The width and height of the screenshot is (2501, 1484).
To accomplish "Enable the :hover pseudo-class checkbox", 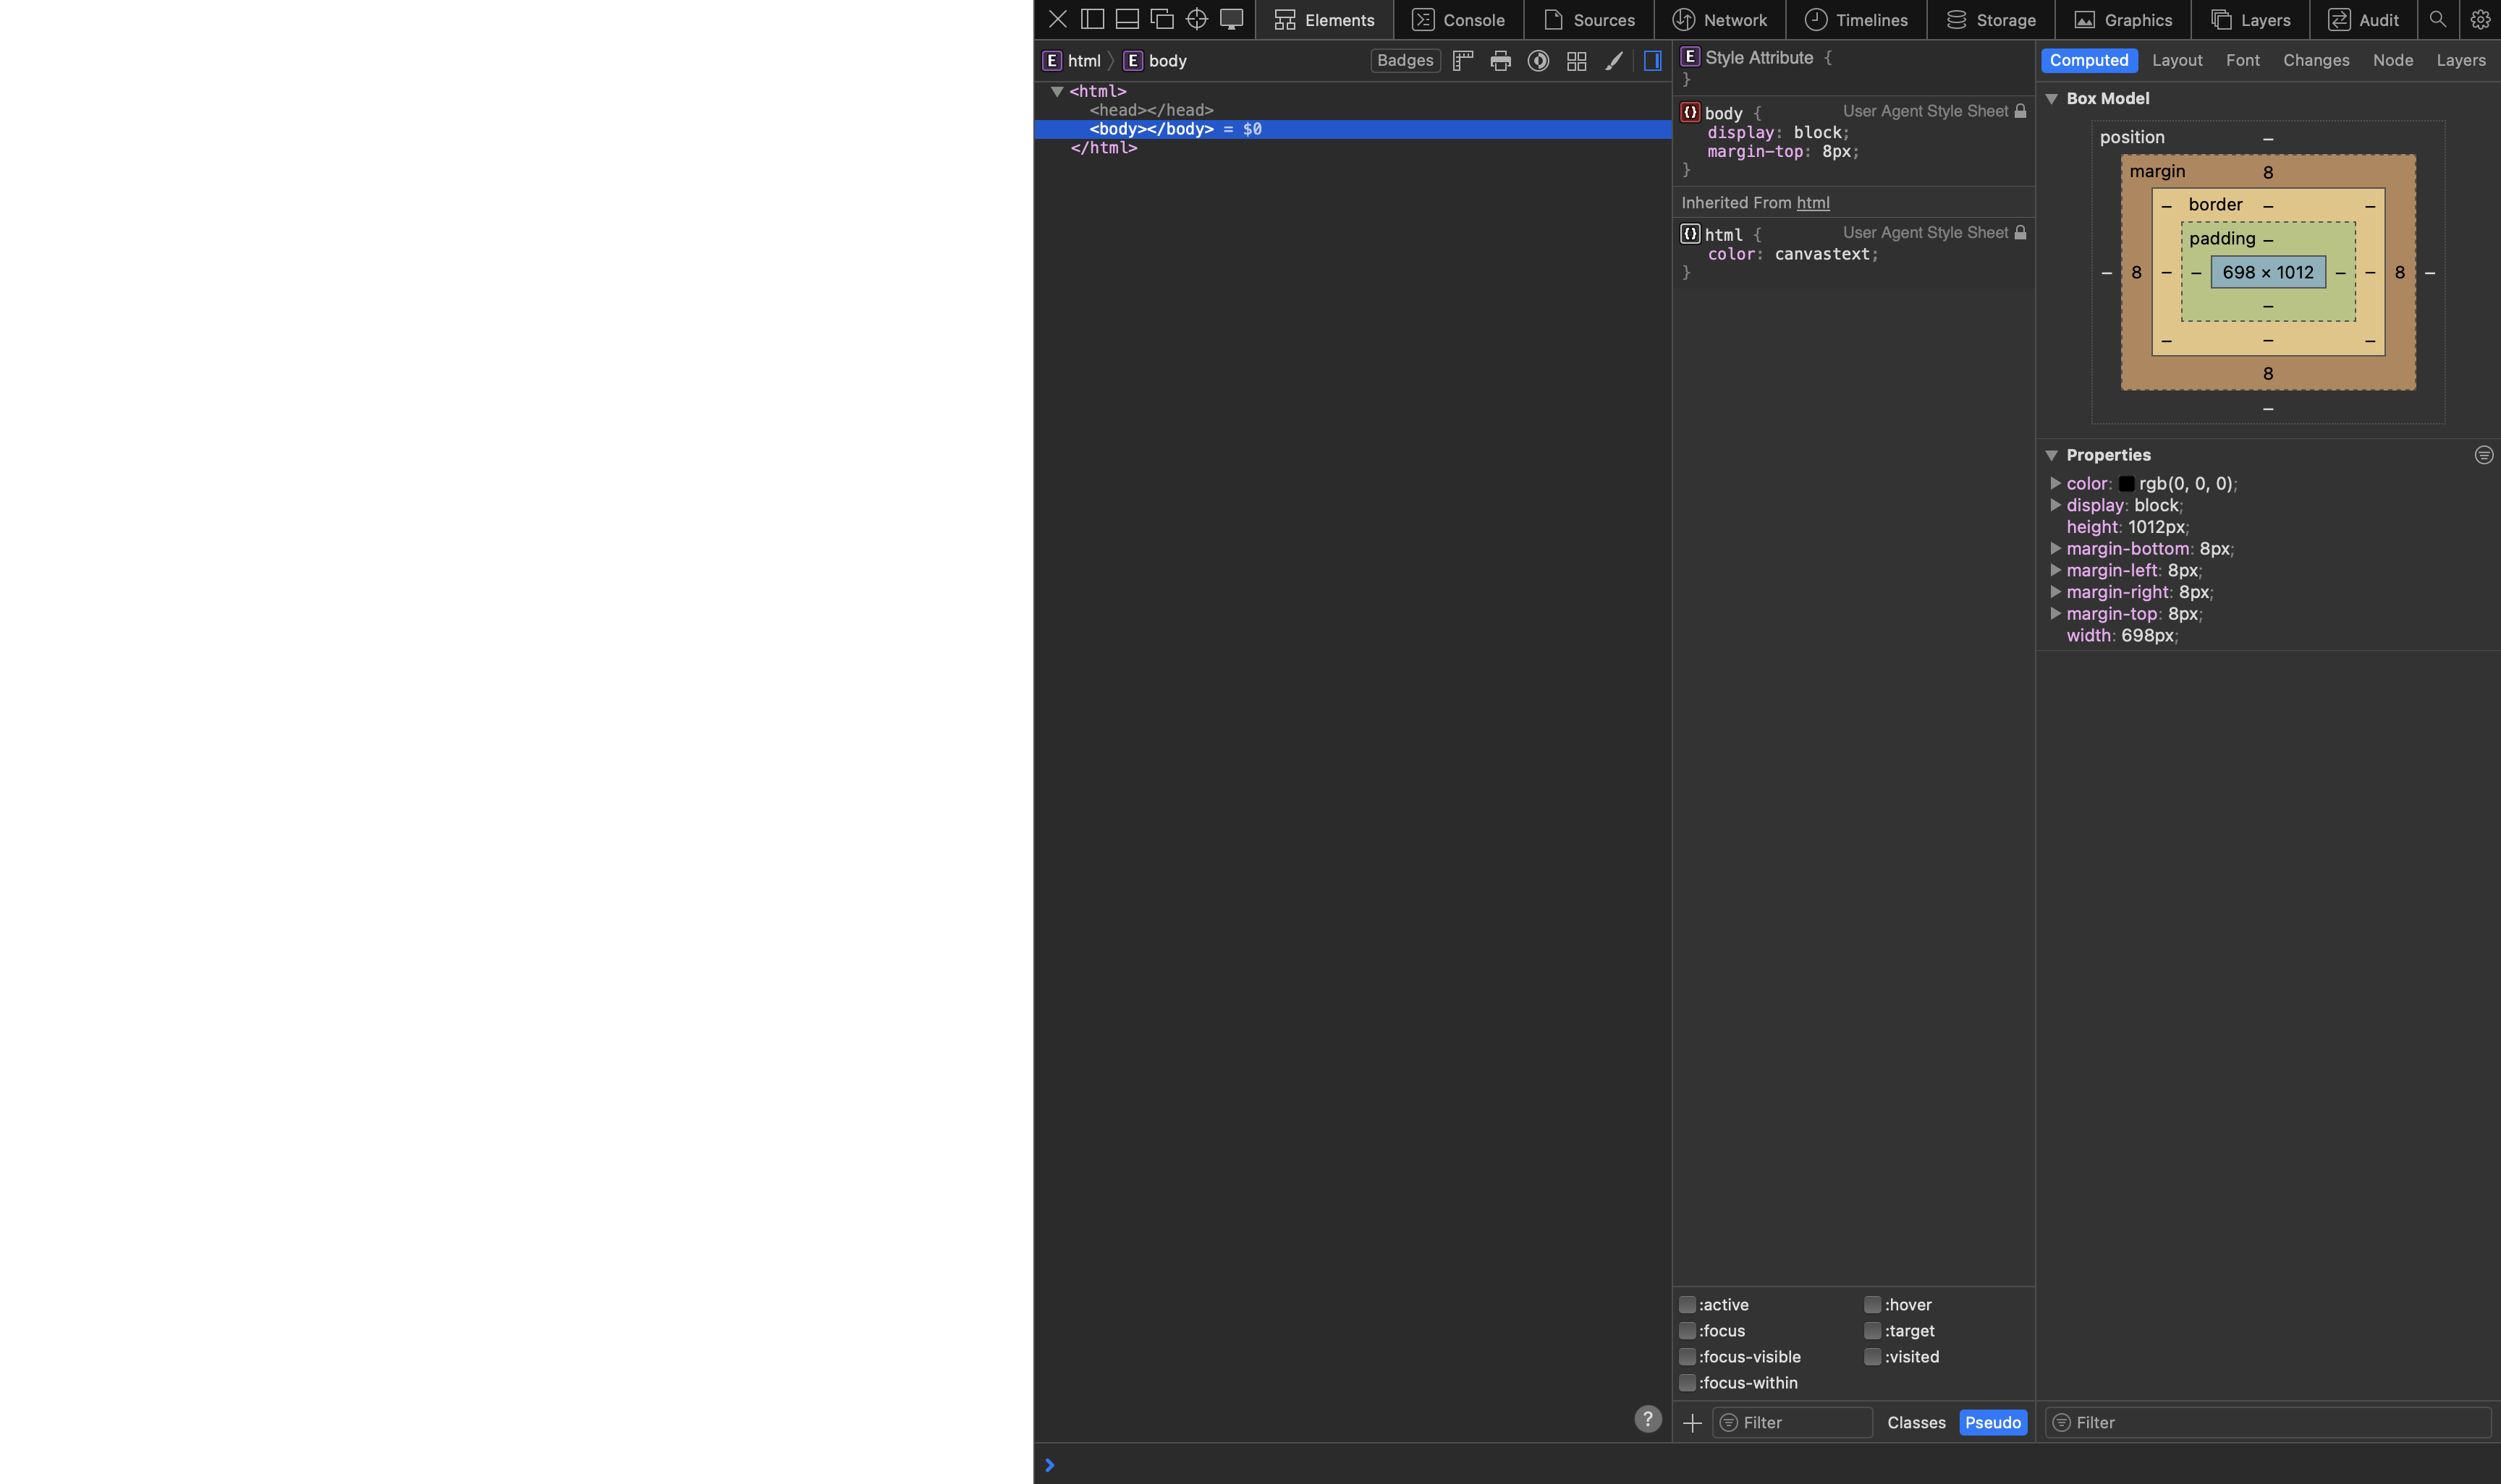I will pyautogui.click(x=1871, y=1304).
